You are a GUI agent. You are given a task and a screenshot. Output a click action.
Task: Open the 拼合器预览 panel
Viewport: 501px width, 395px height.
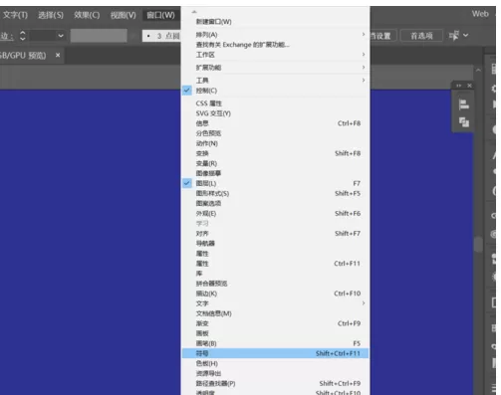coord(276,284)
